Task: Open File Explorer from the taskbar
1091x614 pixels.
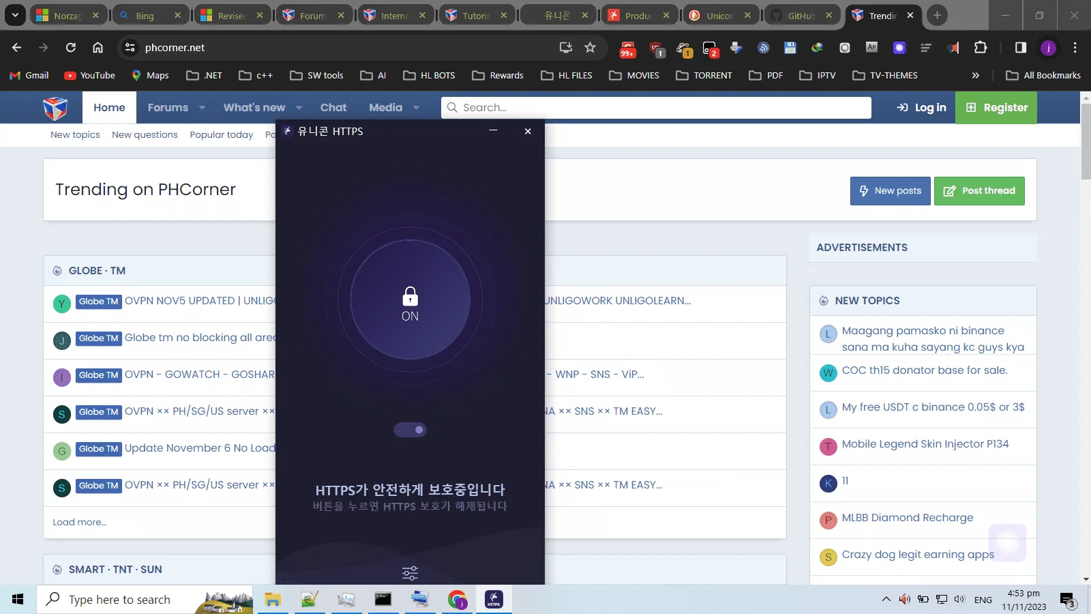Action: [x=273, y=600]
